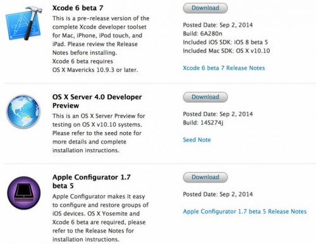Click the Apple Configurator description paragraph

(100, 218)
